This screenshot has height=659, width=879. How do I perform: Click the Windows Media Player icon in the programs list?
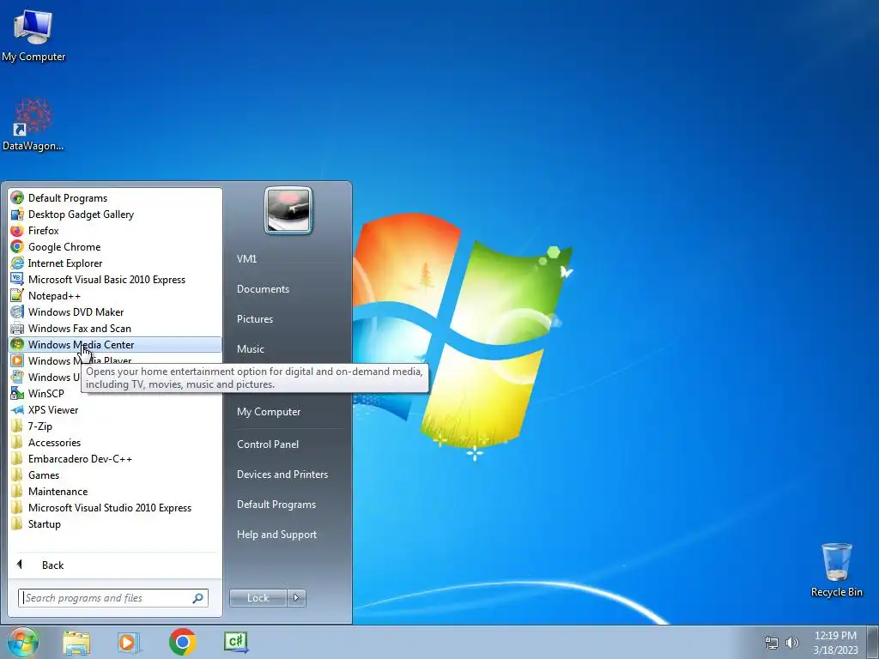click(x=17, y=361)
